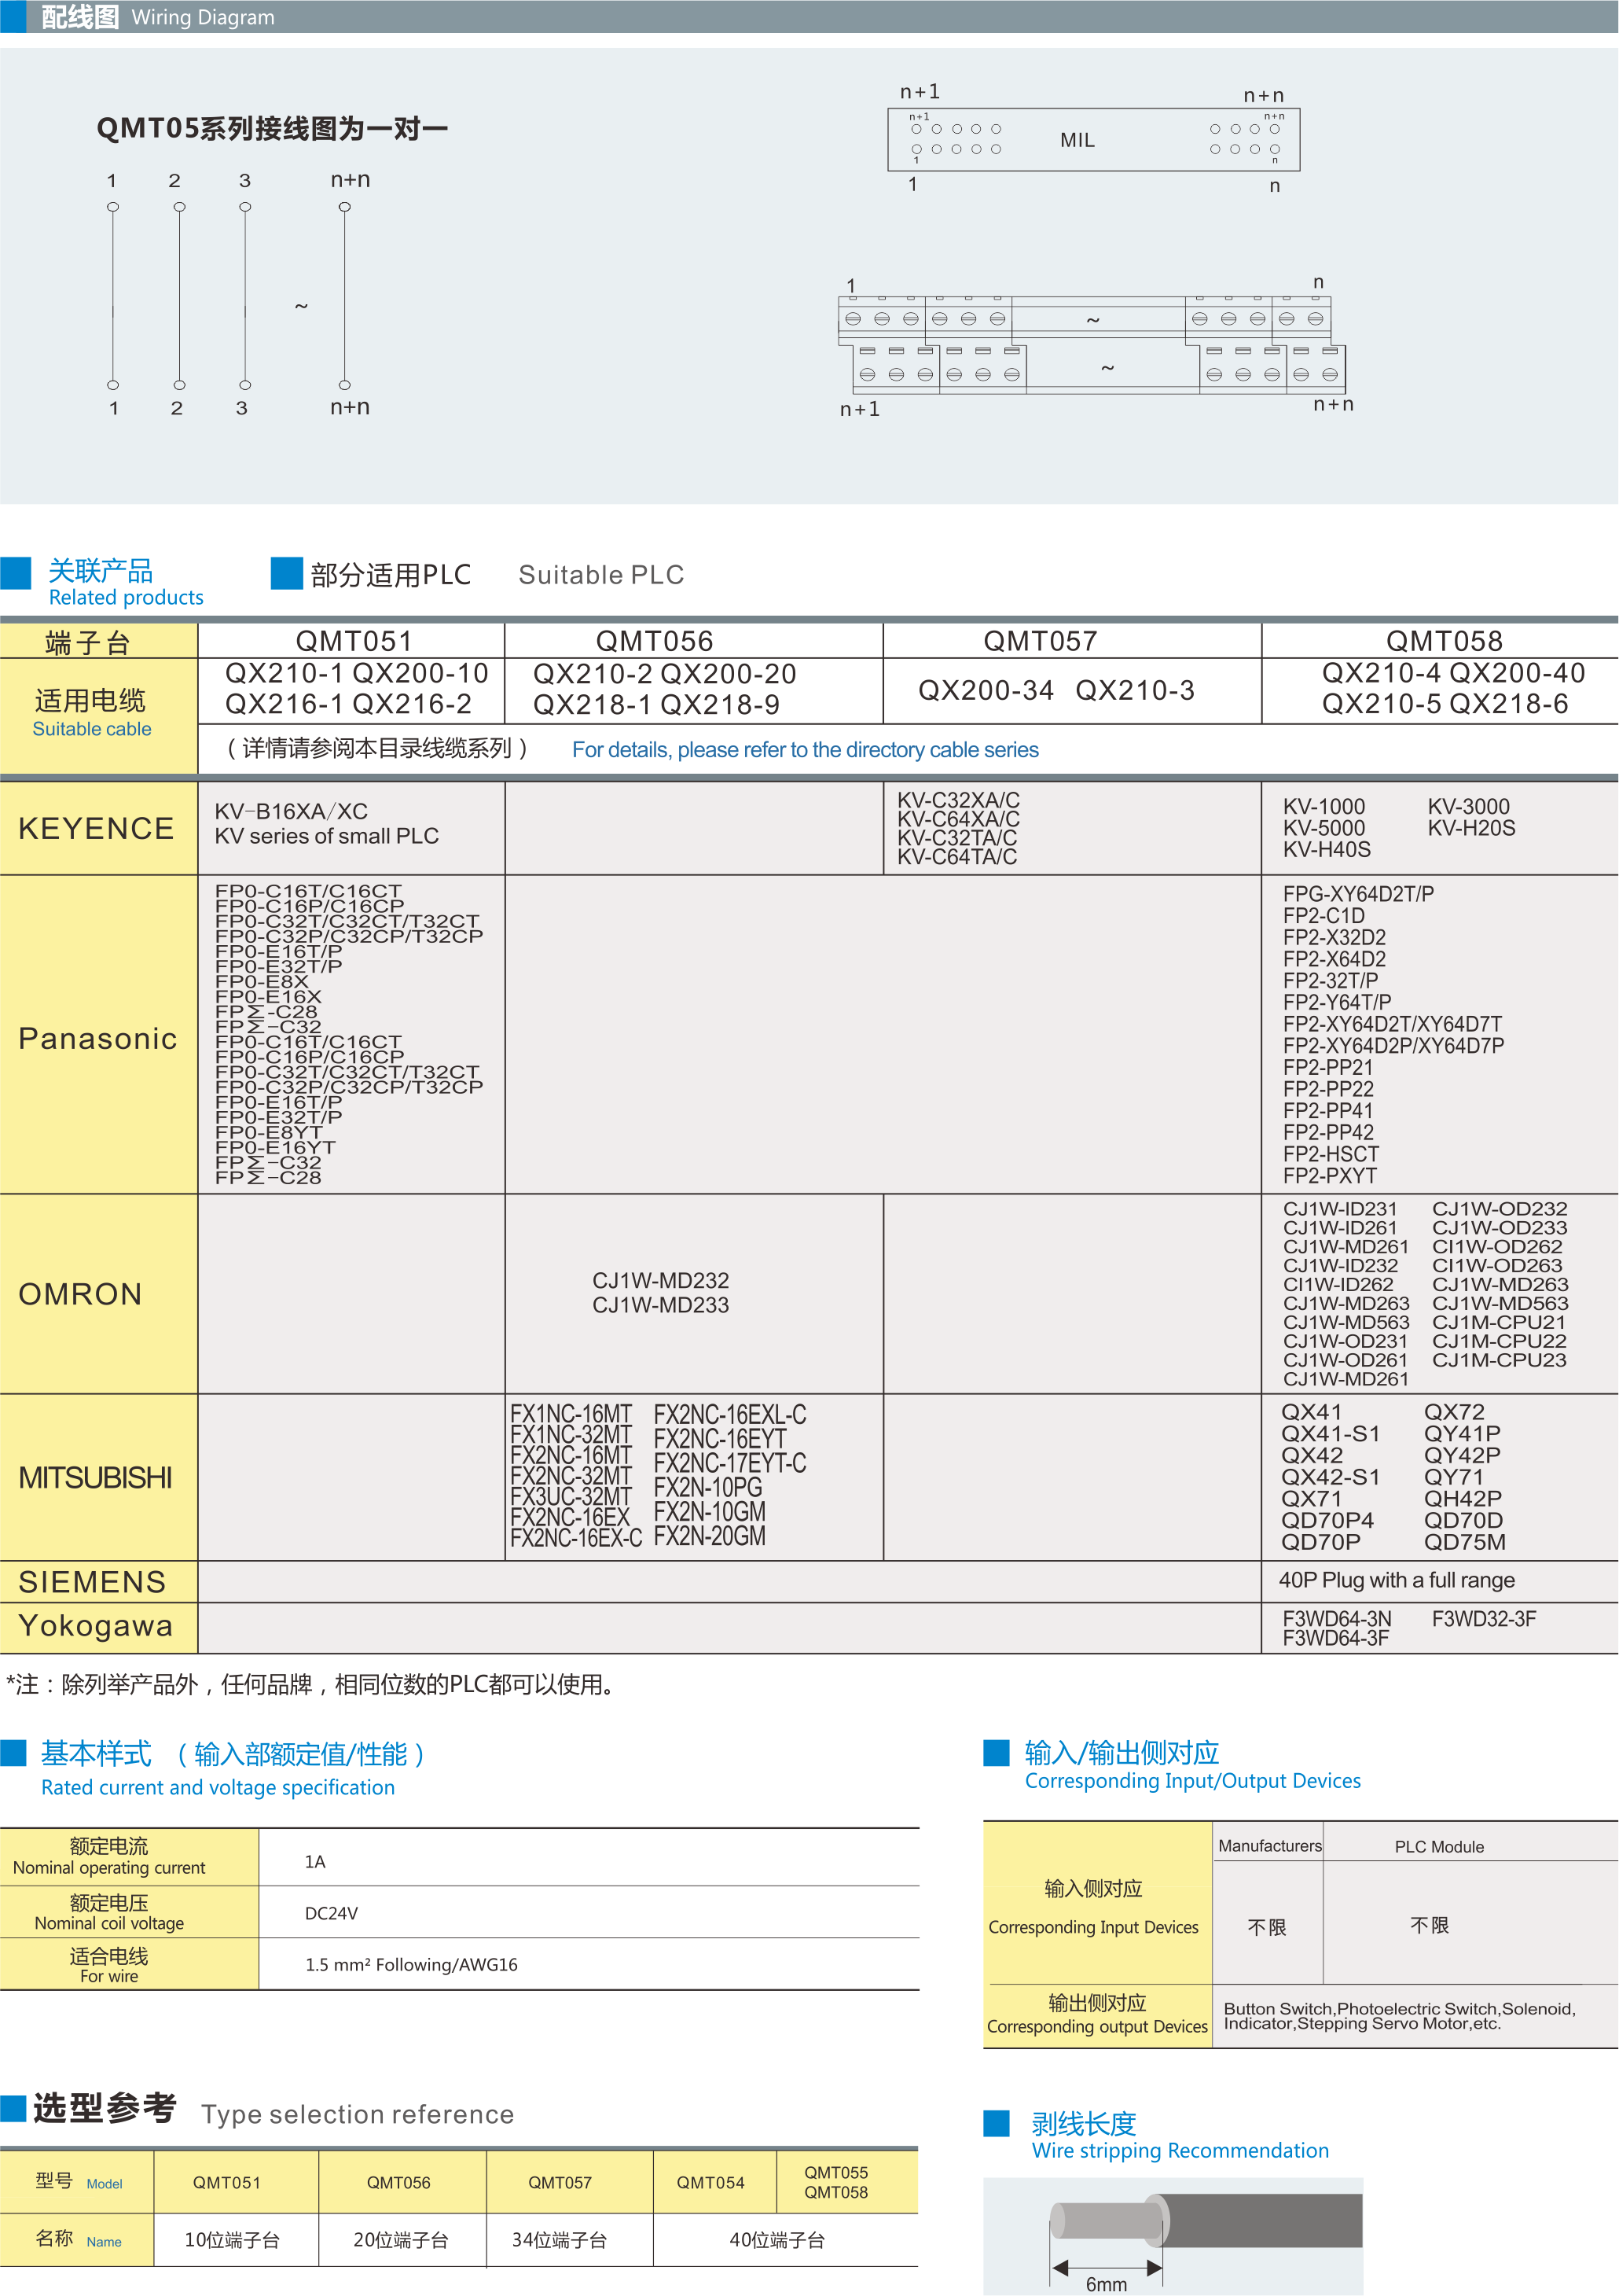Click the '6mm' dimension label
Image resolution: width=1619 pixels, height=2296 pixels.
[1107, 2284]
